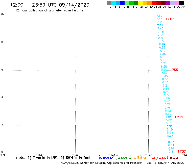Select the 7.71 wave height reading
The width and height of the screenshot is (187, 165).
160,22
